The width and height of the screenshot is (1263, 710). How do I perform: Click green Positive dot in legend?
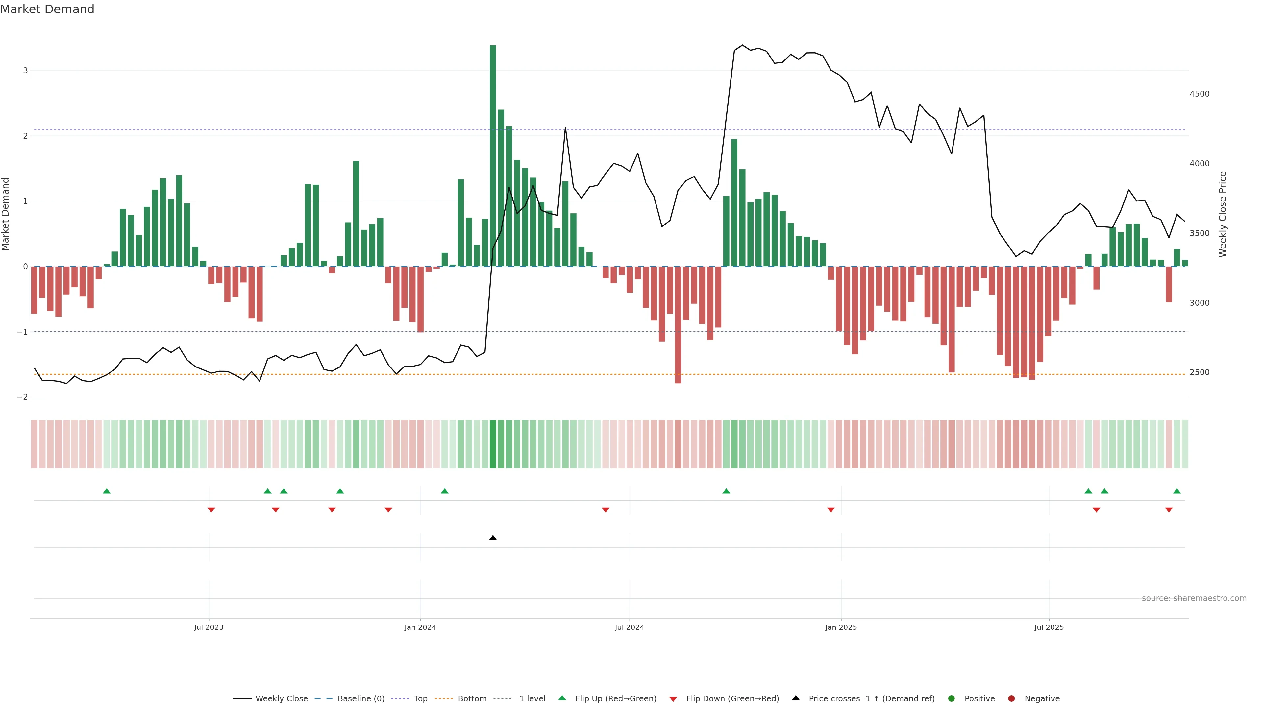point(952,699)
